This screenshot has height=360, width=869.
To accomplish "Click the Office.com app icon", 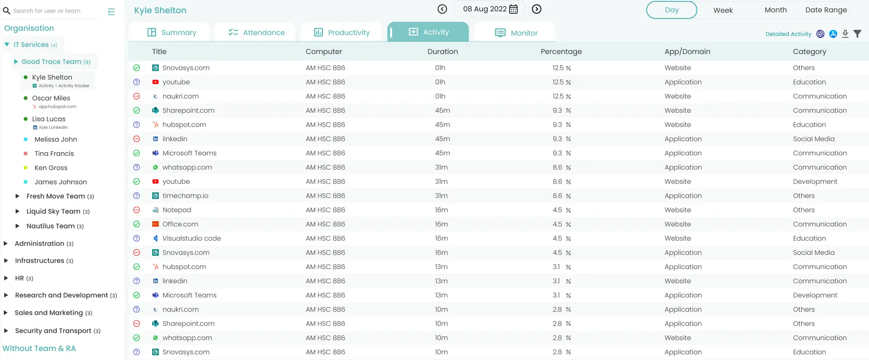I will 156,224.
